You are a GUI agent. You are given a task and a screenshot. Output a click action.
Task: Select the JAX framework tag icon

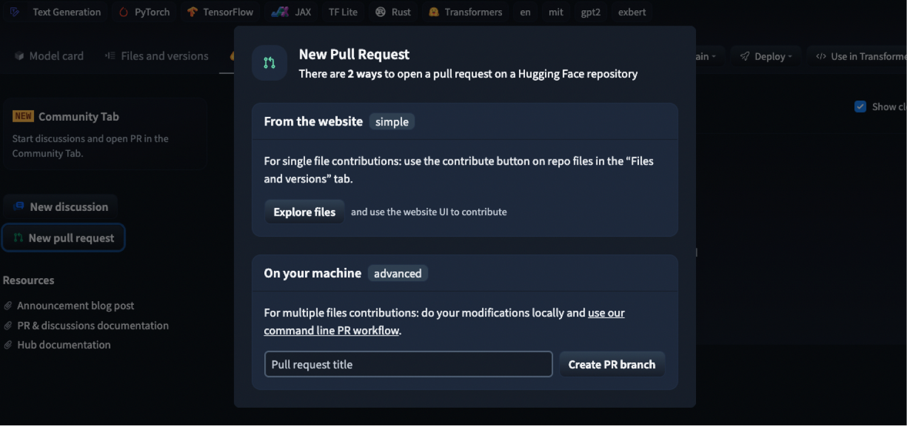pos(281,11)
